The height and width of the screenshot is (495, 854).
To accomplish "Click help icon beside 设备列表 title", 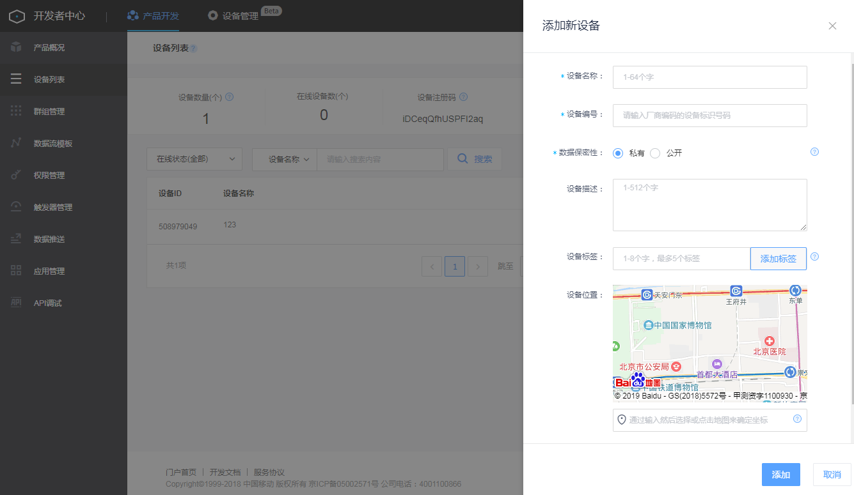I will [x=193, y=49].
